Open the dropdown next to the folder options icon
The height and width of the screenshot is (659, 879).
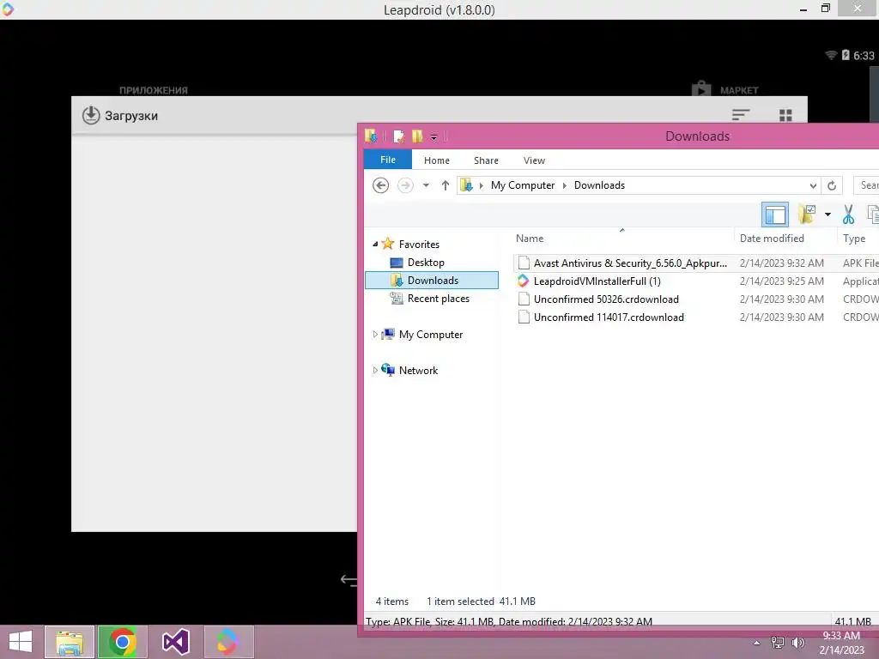pyautogui.click(x=827, y=215)
